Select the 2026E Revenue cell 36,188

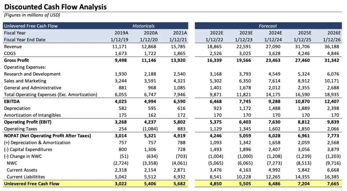331,47
